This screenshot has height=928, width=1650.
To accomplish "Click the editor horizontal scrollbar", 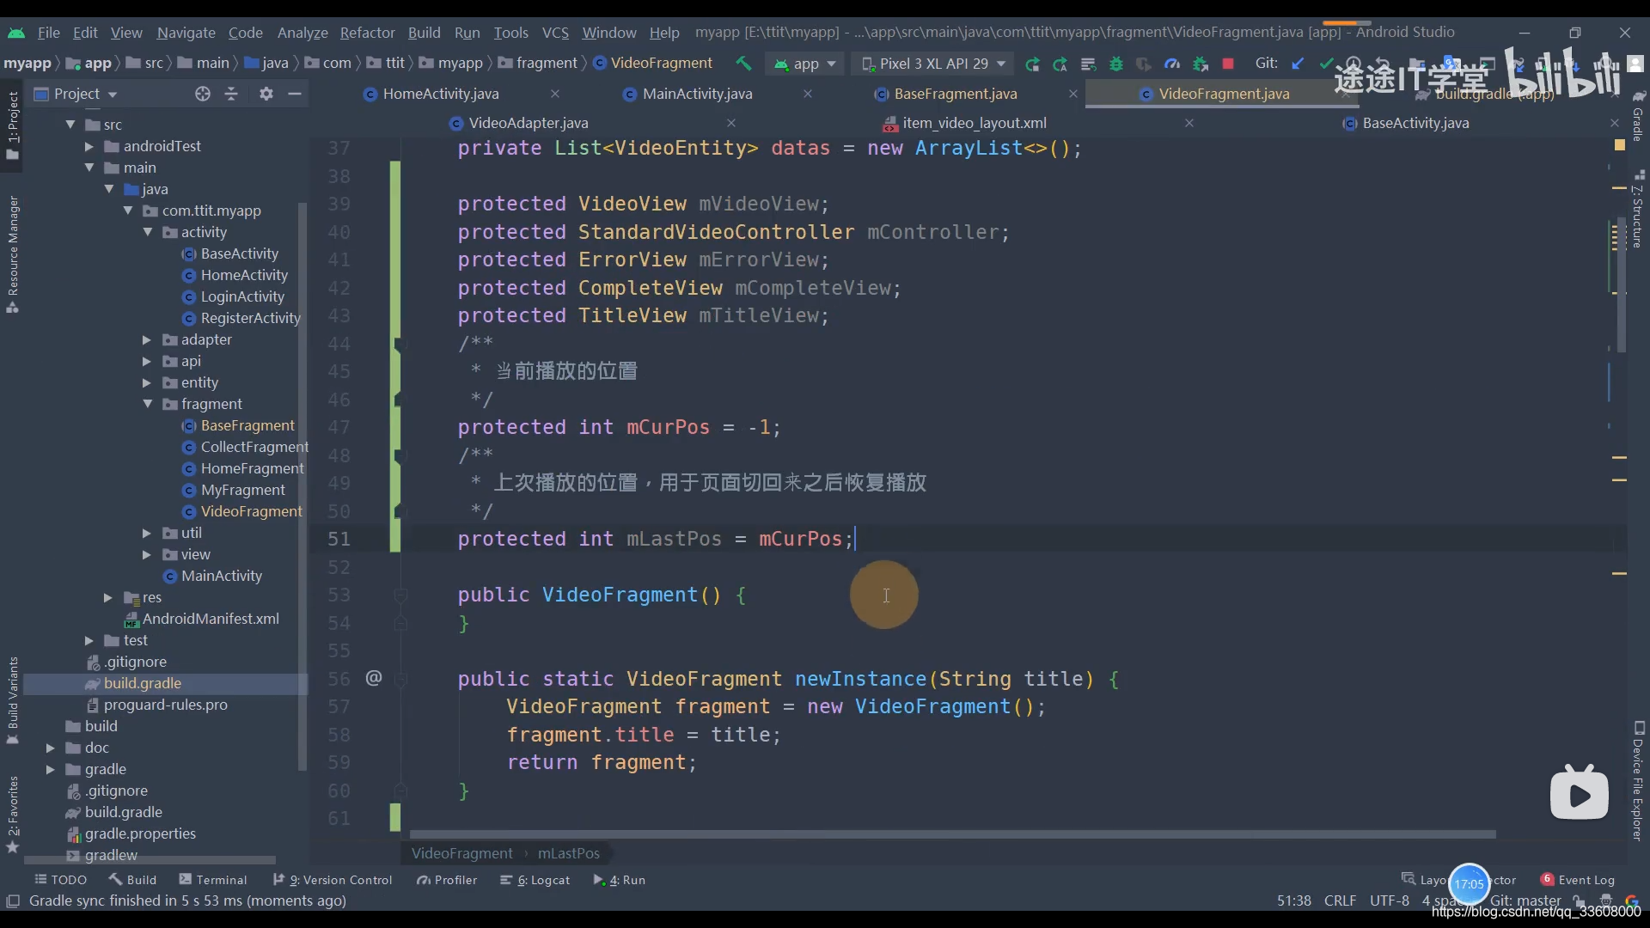I will [952, 834].
